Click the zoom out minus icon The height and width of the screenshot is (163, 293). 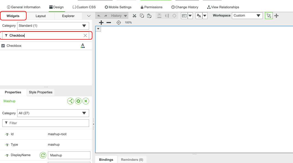tap(109, 23)
